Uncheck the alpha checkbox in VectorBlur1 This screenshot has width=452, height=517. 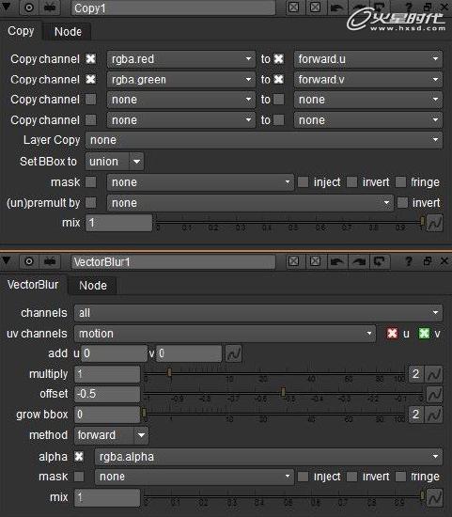tap(79, 457)
